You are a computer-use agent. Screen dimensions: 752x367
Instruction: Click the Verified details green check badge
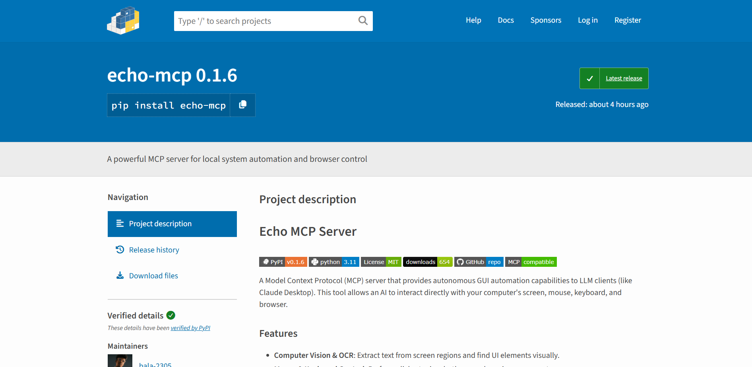(x=171, y=315)
